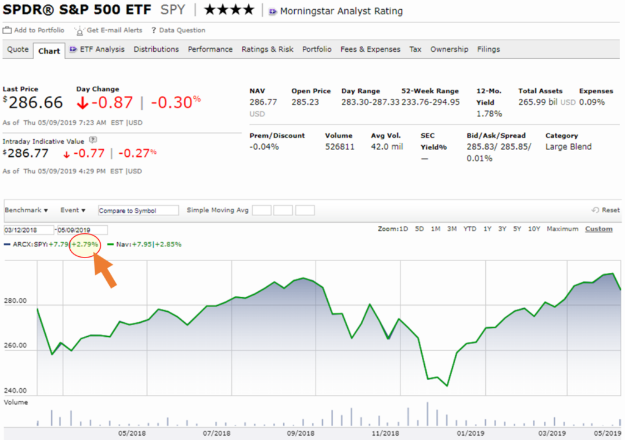Click the Large Blend category value
The width and height of the screenshot is (625, 440).
(x=568, y=146)
